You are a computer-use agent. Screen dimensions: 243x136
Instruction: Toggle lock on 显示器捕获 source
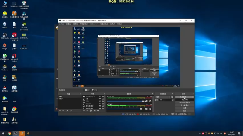point(103,106)
